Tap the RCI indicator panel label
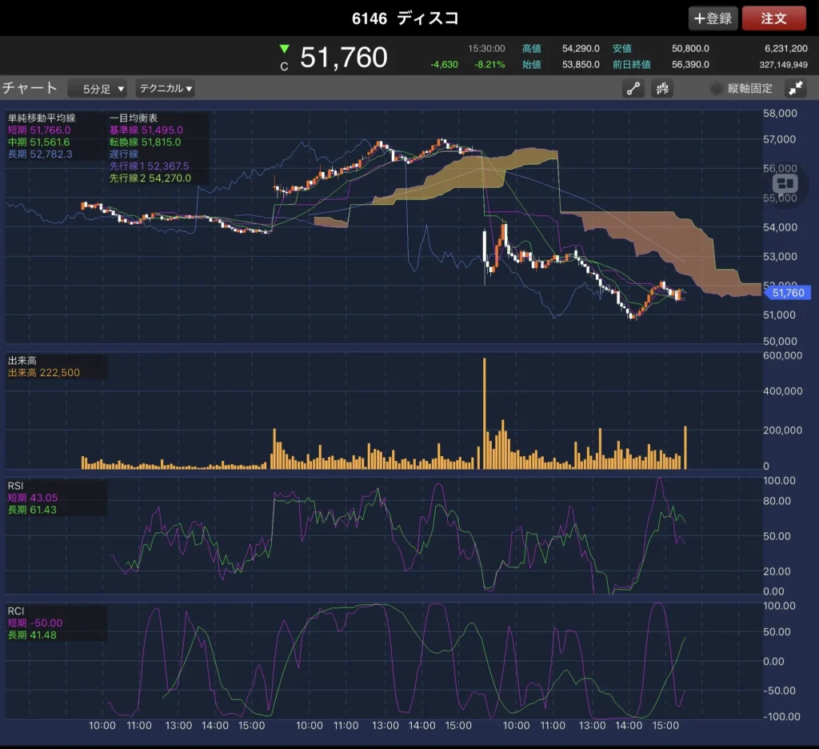Image resolution: width=819 pixels, height=749 pixels. [x=17, y=611]
